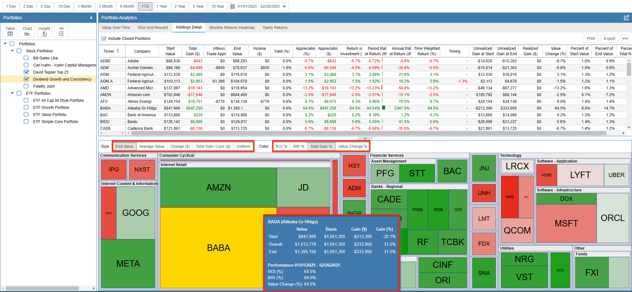Set treemap size to Average Value

(x=152, y=146)
